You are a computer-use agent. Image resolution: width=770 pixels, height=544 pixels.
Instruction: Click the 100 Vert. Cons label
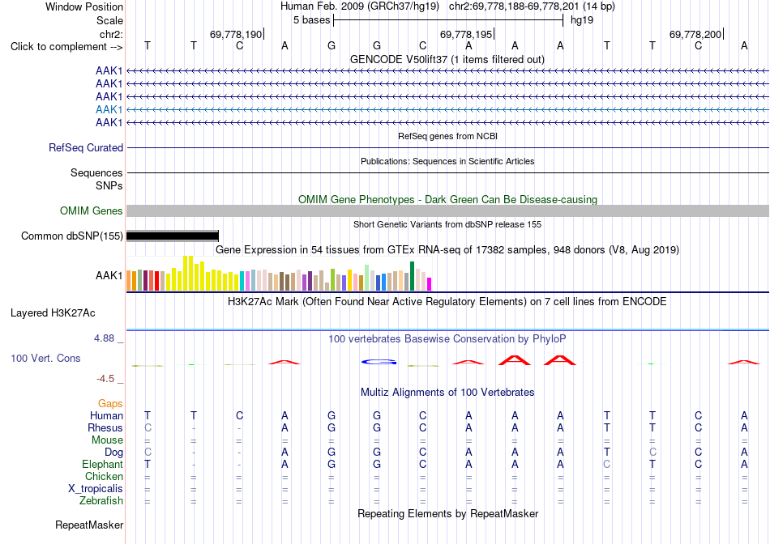tap(45, 358)
